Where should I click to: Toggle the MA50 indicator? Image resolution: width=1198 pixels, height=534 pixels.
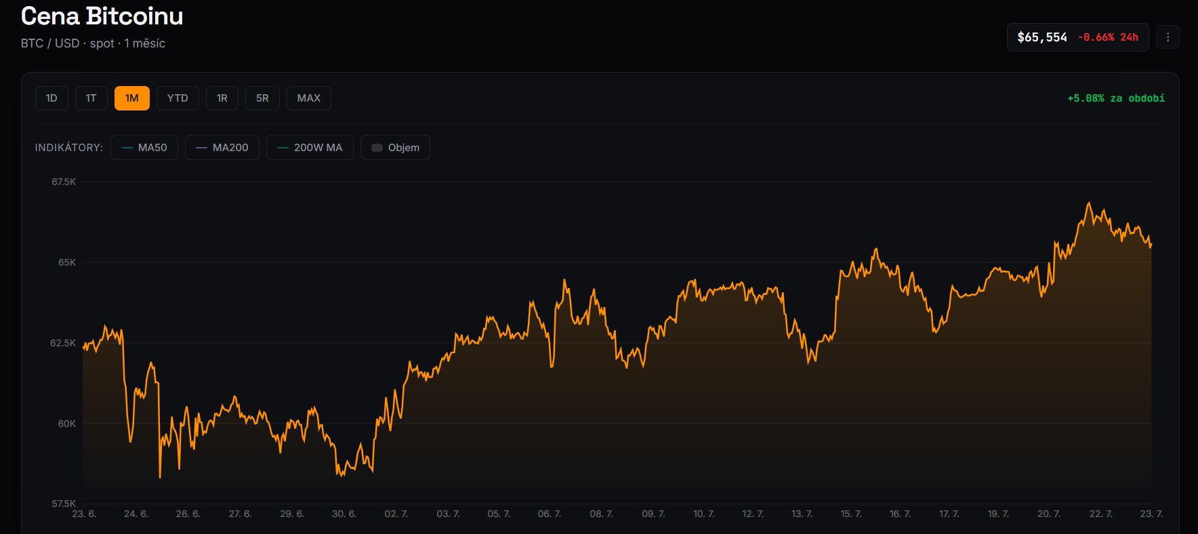tap(144, 148)
